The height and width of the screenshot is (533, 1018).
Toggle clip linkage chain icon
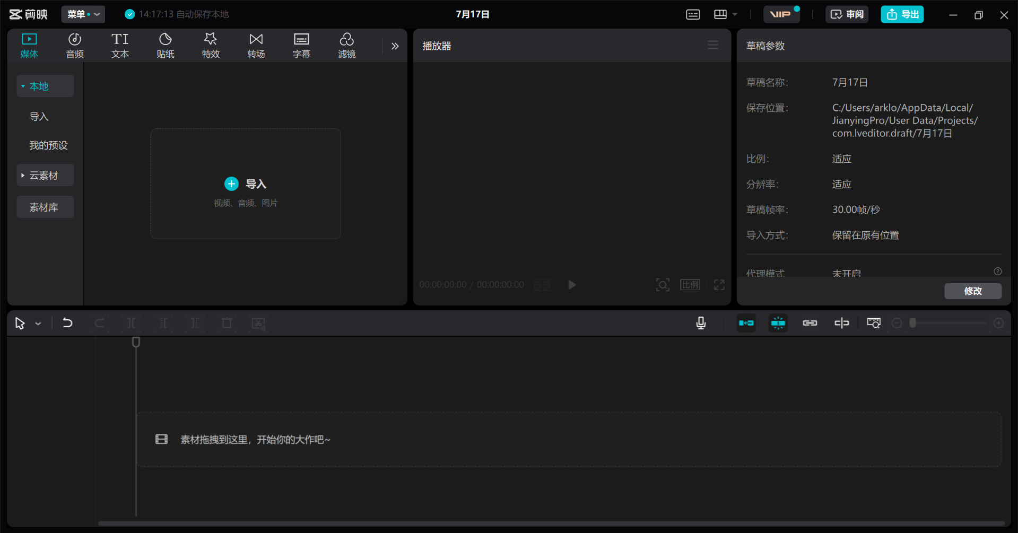coord(810,323)
